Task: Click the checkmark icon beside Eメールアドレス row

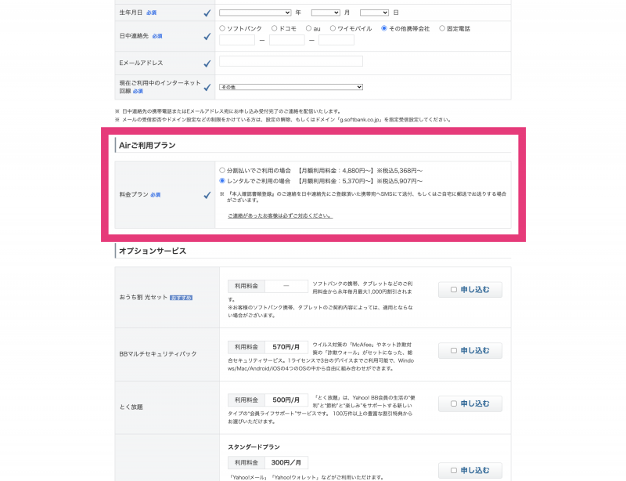Action: coord(207,63)
